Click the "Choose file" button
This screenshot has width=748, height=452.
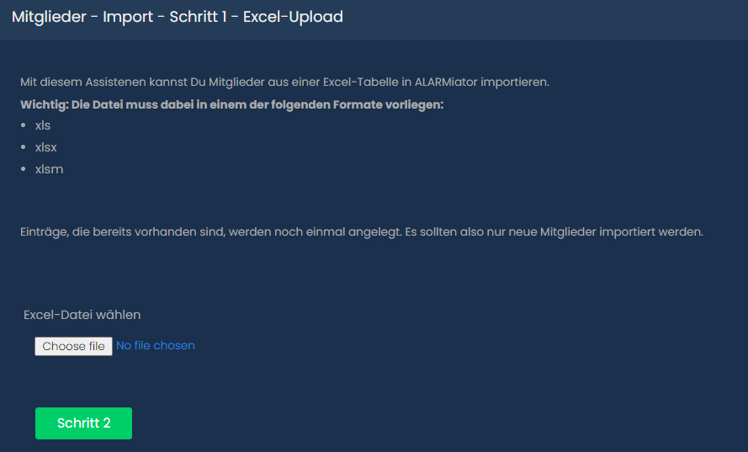[x=73, y=346]
